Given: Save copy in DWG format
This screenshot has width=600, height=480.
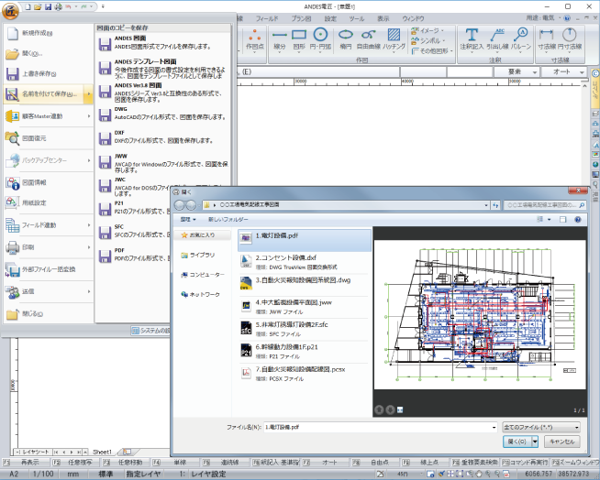Looking at the screenshot, I should coord(163,114).
